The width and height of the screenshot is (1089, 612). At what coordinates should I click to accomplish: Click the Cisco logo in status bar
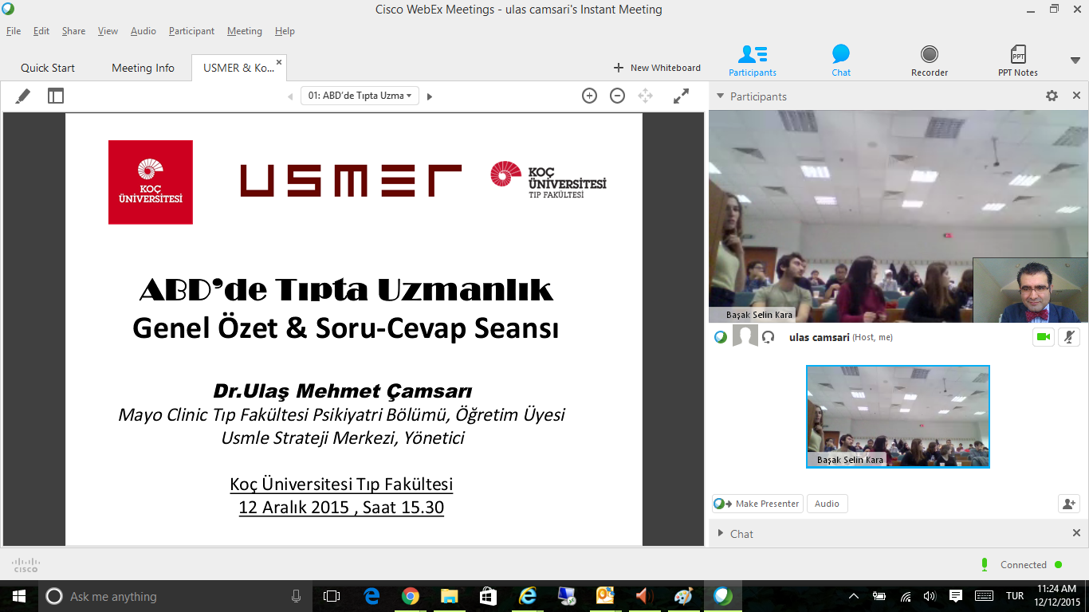(x=26, y=565)
